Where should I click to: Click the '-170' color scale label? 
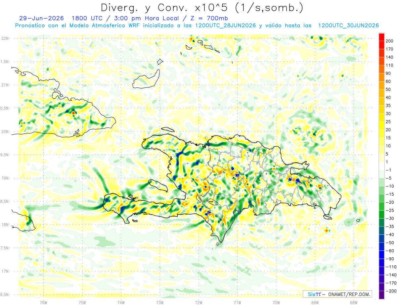(391, 283)
